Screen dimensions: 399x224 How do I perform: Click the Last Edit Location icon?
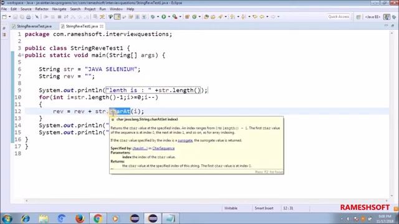pos(255,17)
